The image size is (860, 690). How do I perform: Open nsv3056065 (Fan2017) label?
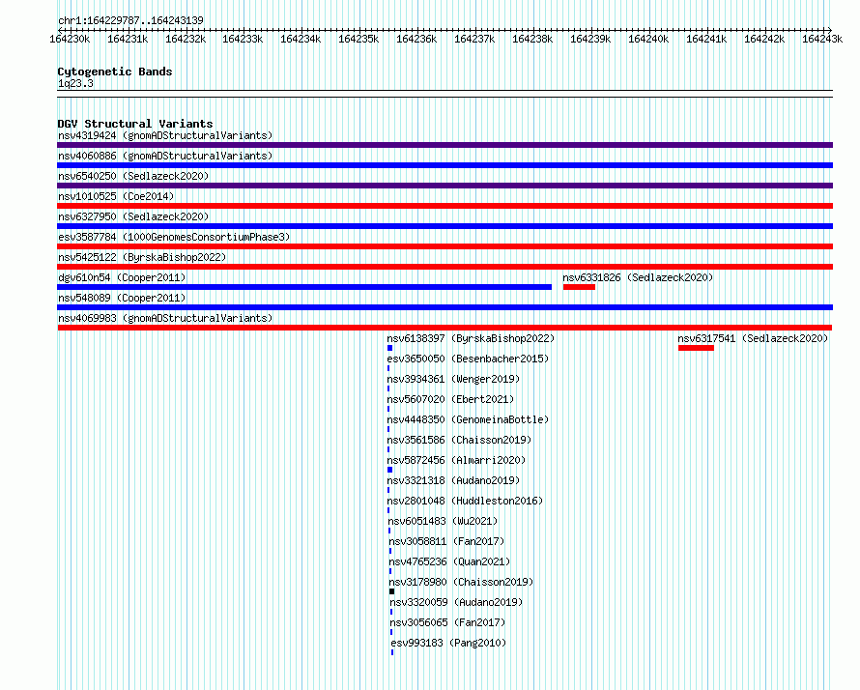(447, 622)
